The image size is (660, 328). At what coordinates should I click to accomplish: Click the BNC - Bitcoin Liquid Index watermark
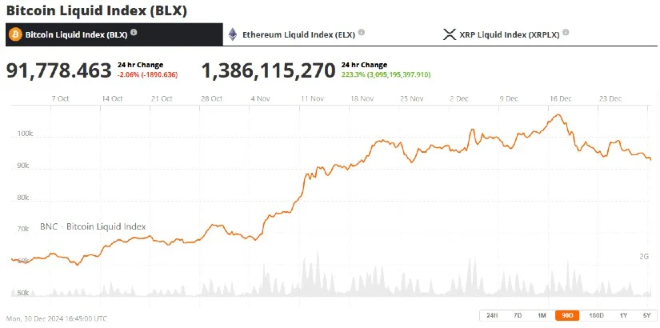(x=93, y=226)
